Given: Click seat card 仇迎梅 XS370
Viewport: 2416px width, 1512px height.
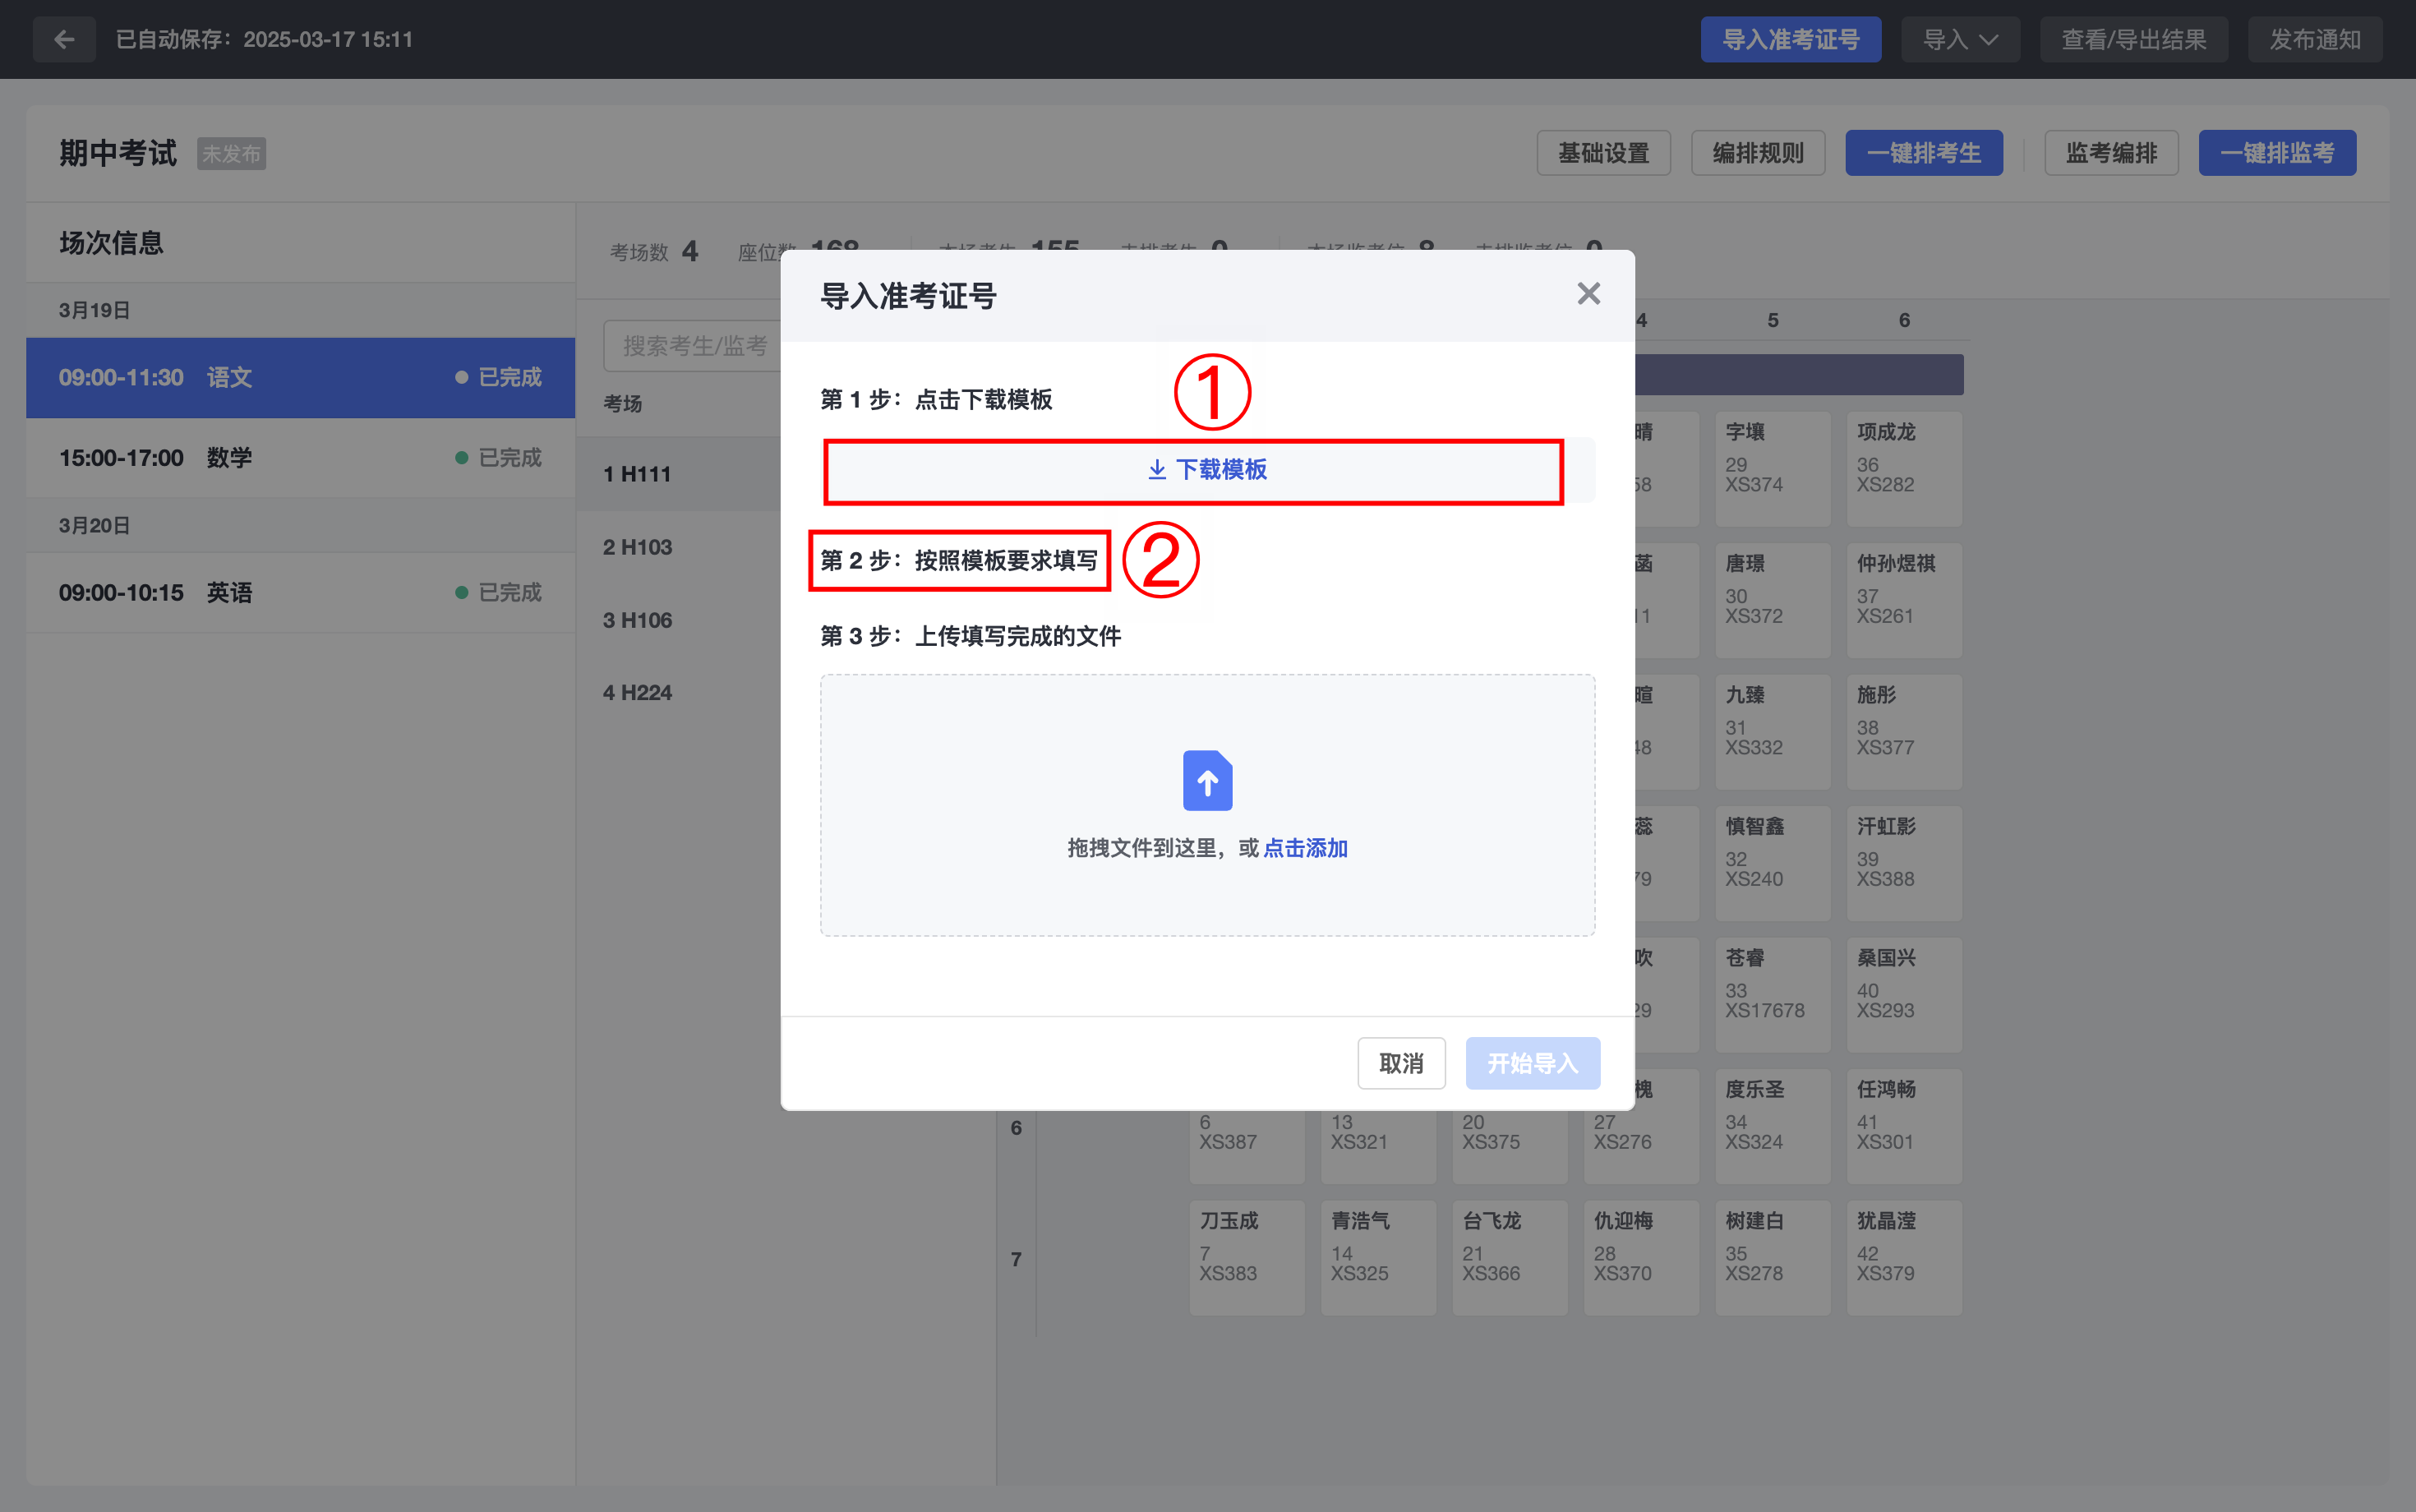Looking at the screenshot, I should coord(1641,1258).
